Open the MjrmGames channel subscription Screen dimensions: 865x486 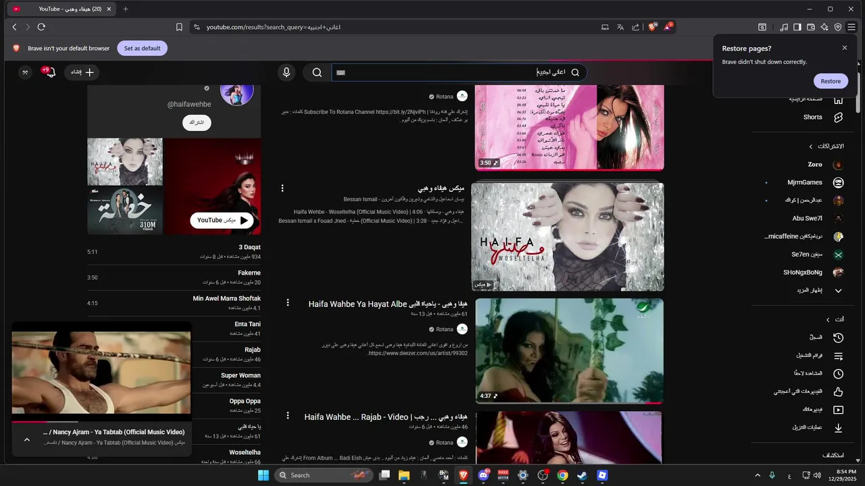tap(805, 182)
